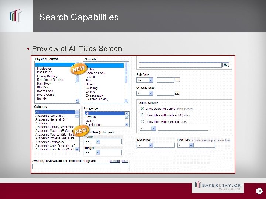Select Academic General (A) category
Viewport: 266px width, 199px height.
[x=50, y=116]
